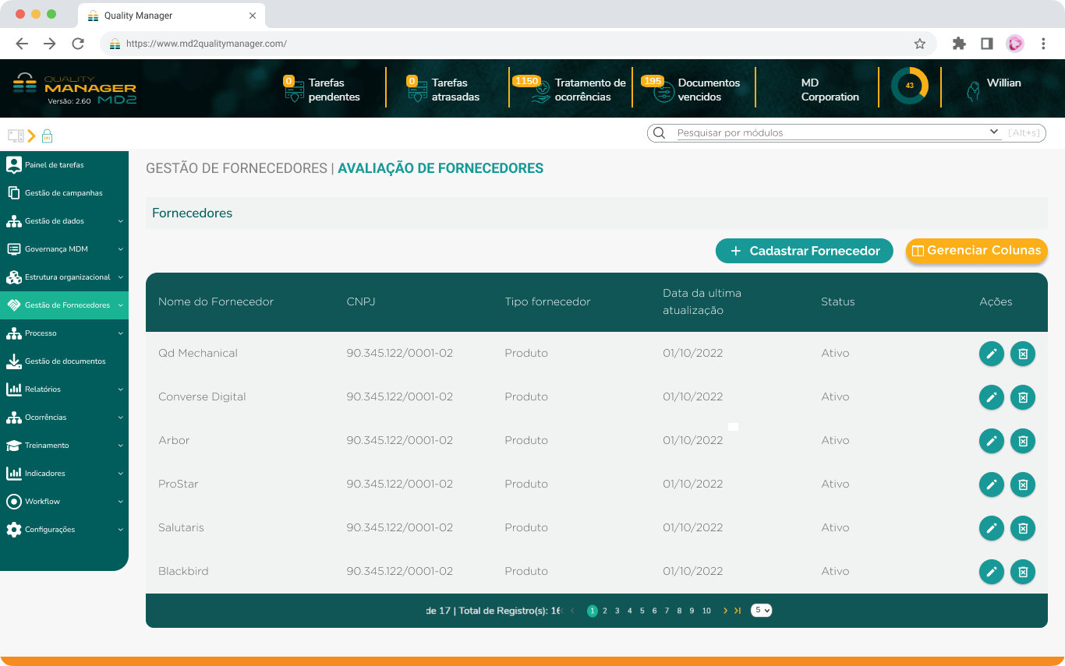
Task: Select Gestão de documentos in sidebar
Action: [65, 361]
